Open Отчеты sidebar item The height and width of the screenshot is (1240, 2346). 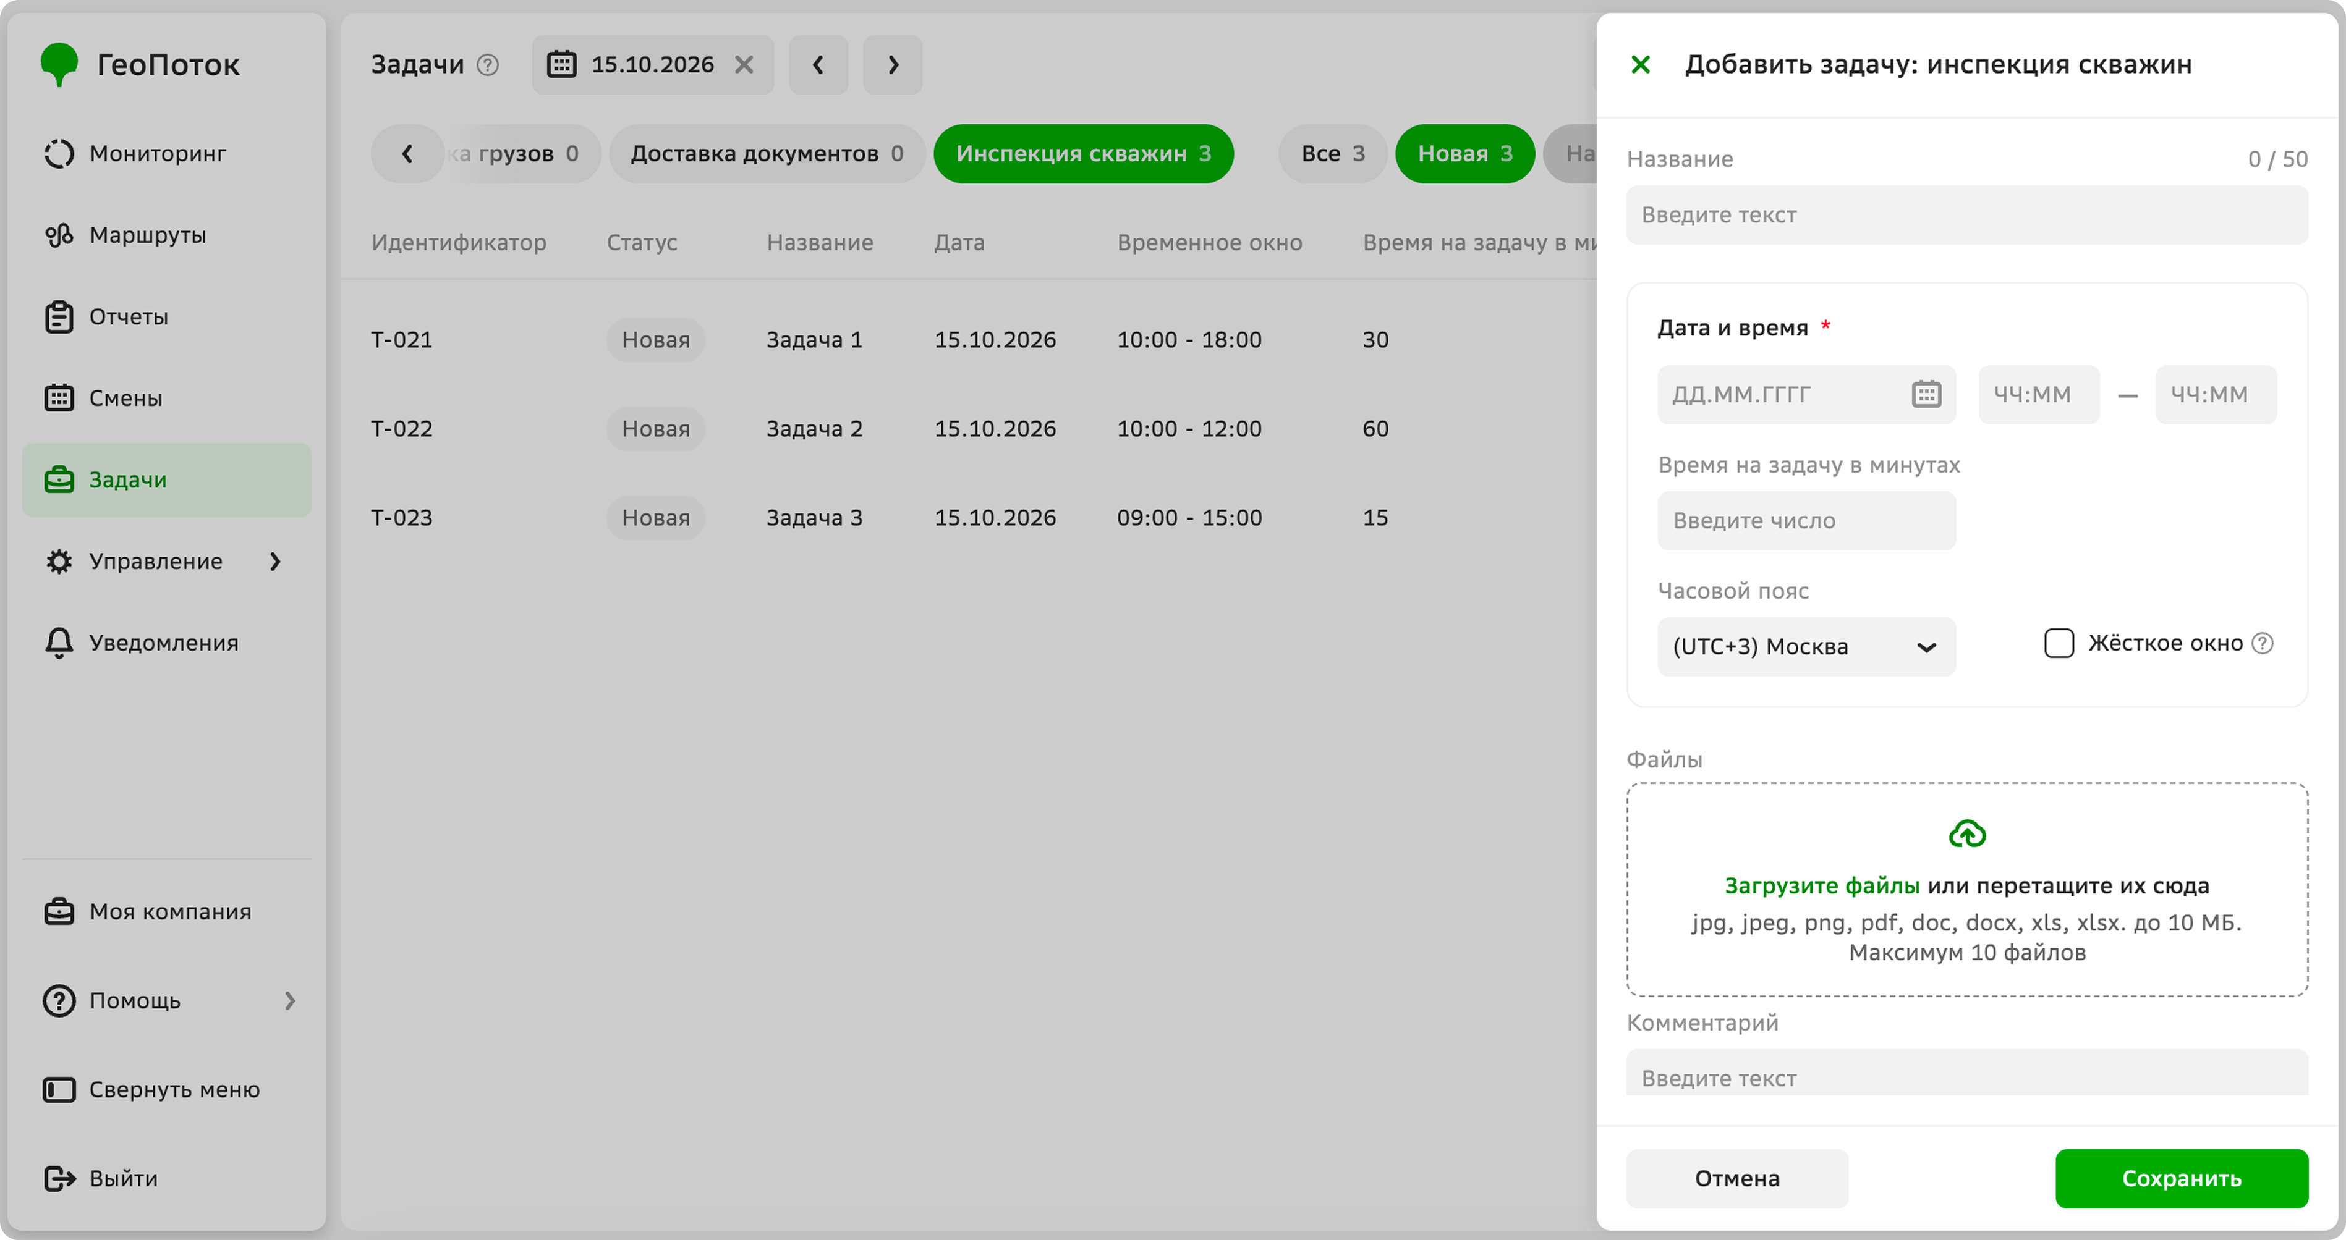coord(167,317)
